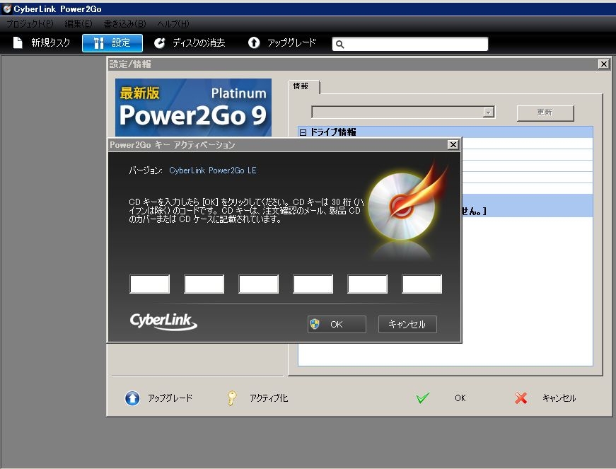Image resolution: width=616 pixels, height=469 pixels.
Task: Click the blue アップグレード icon at dialog bottom
Action: [x=132, y=398]
